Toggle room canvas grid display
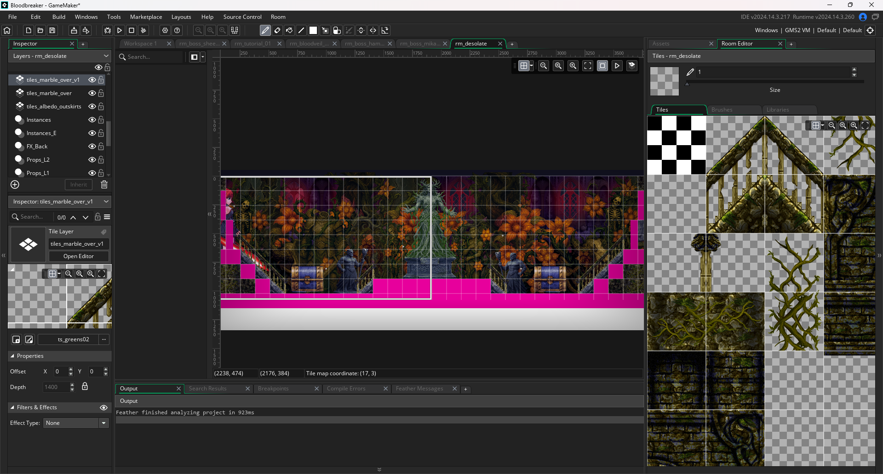Image resolution: width=883 pixels, height=474 pixels. [523, 66]
